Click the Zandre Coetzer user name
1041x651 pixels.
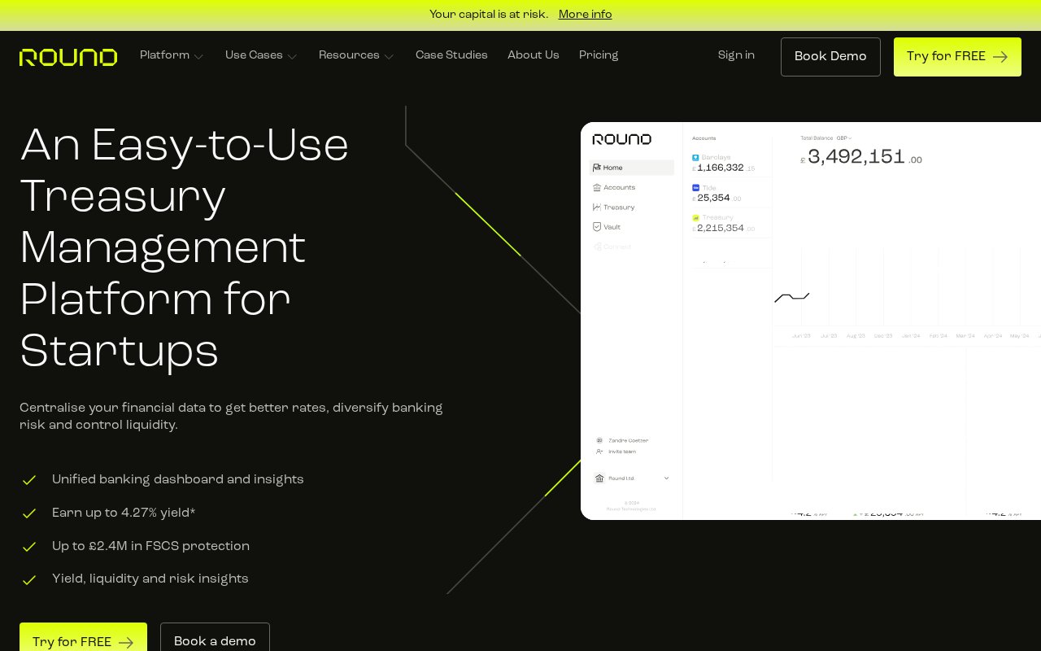(629, 440)
